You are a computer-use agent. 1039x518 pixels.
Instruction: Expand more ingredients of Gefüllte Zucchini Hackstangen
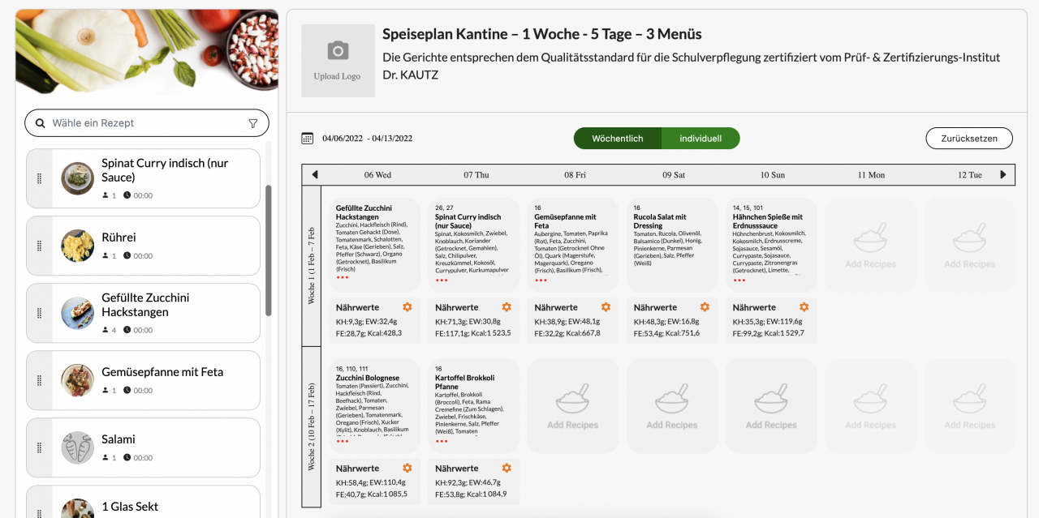point(342,277)
